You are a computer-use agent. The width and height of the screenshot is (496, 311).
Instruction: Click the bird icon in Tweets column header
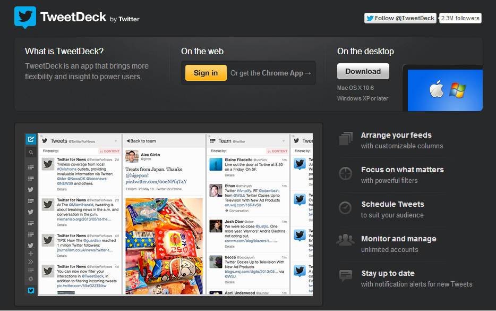45,141
